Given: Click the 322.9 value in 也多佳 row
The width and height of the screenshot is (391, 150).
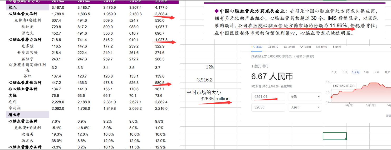Looking at the screenshot, I should (160, 46).
